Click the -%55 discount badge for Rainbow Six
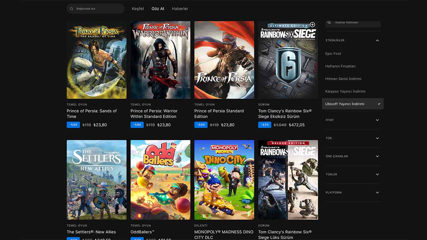This screenshot has width=427, height=240. point(265,125)
